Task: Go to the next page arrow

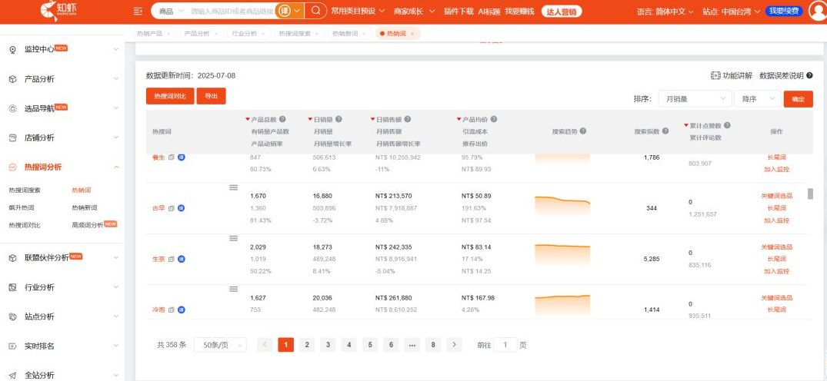Action: pyautogui.click(x=454, y=345)
